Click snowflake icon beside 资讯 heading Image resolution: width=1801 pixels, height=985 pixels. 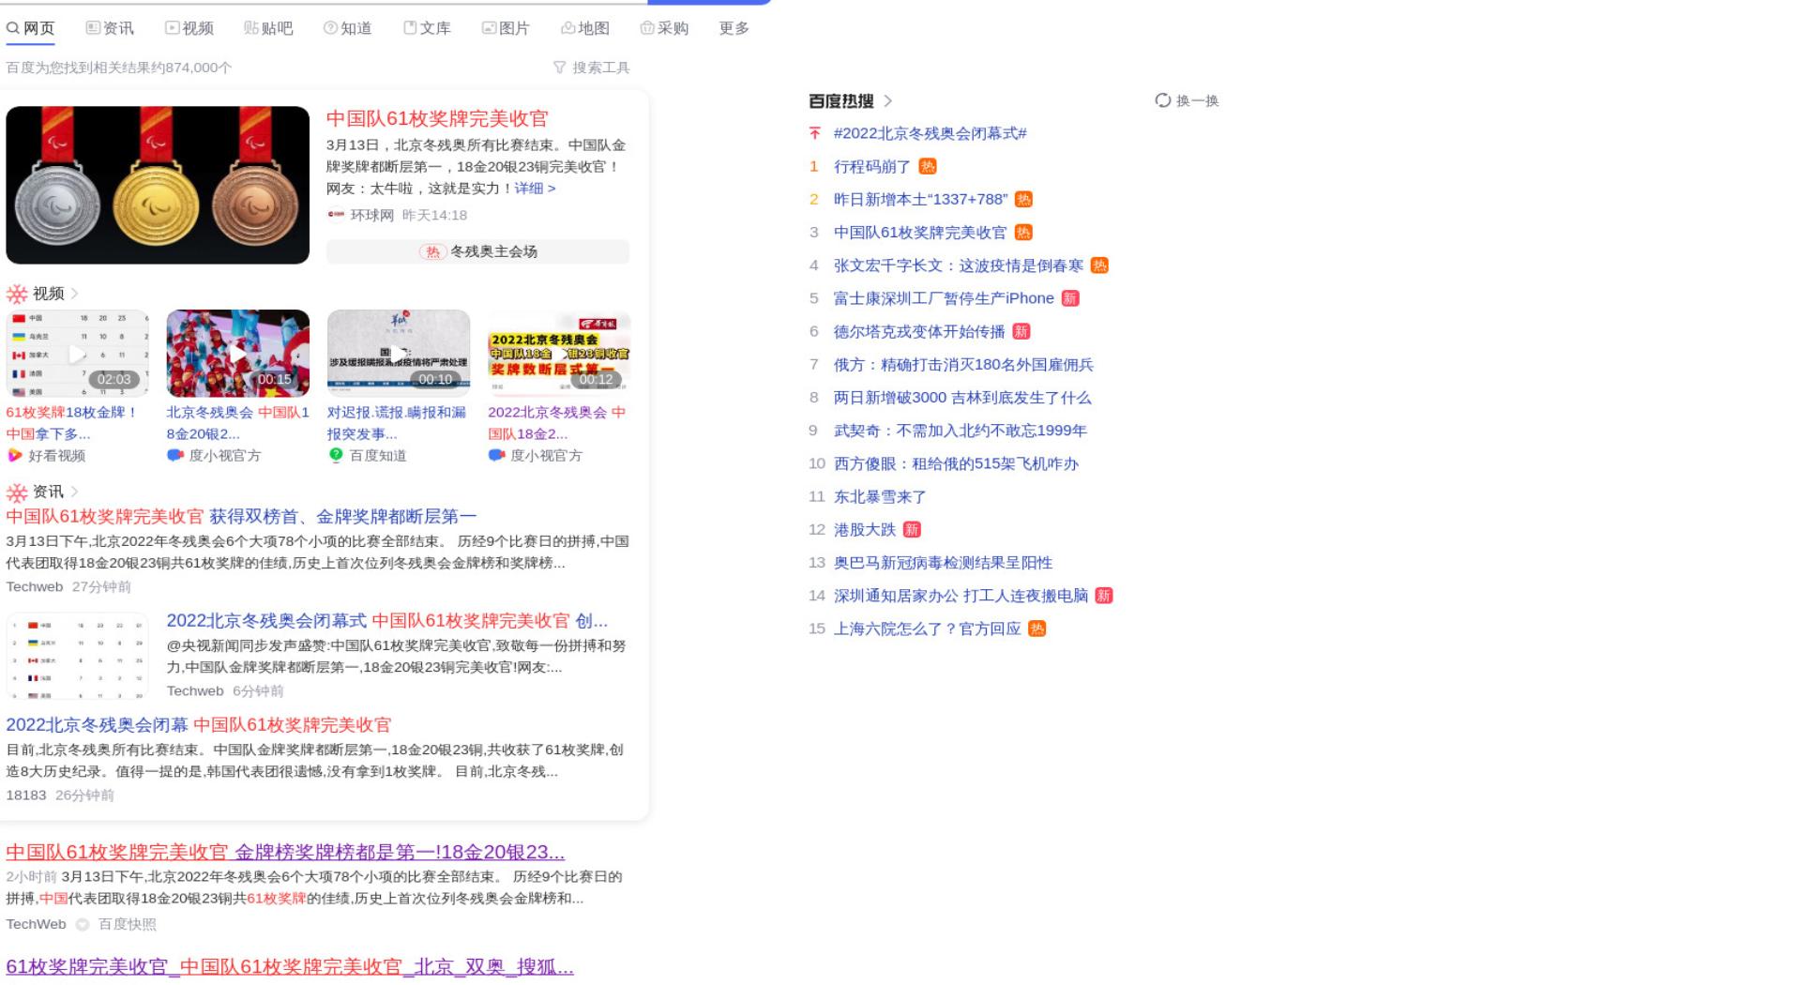coord(17,492)
